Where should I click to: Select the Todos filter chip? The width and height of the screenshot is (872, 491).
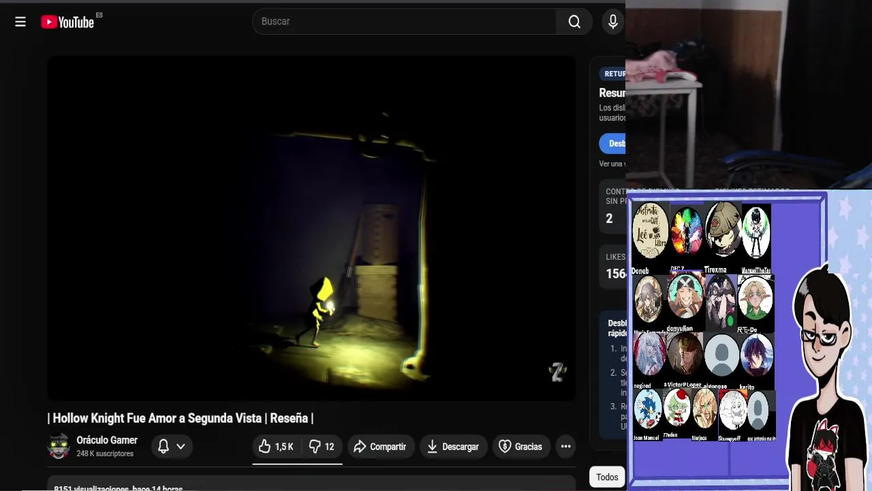(x=607, y=477)
